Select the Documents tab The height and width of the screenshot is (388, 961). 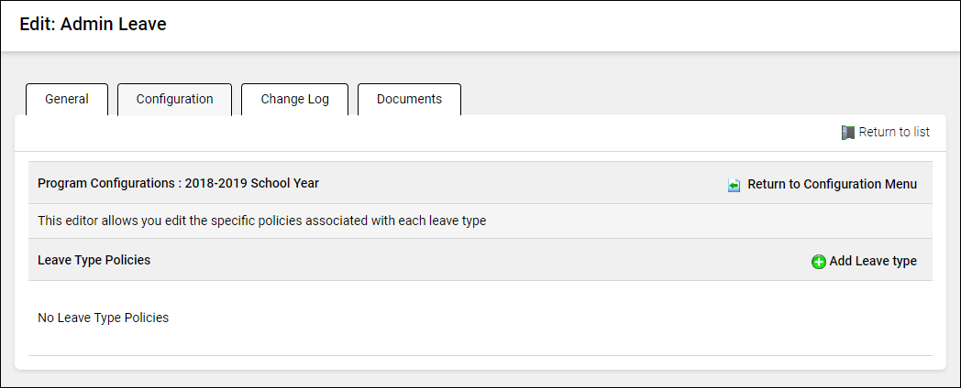point(409,100)
